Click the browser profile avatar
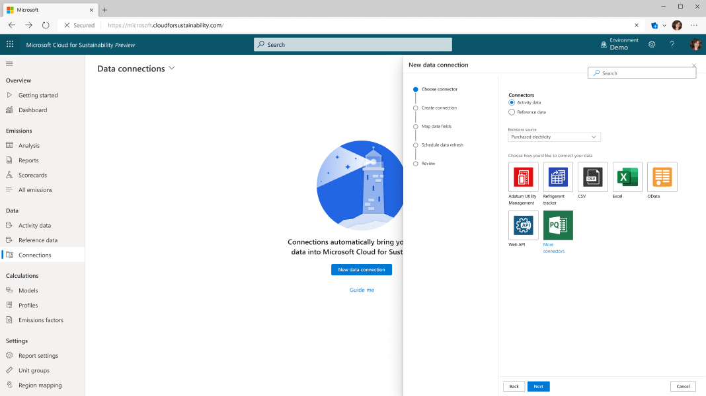706x396 pixels. click(677, 26)
